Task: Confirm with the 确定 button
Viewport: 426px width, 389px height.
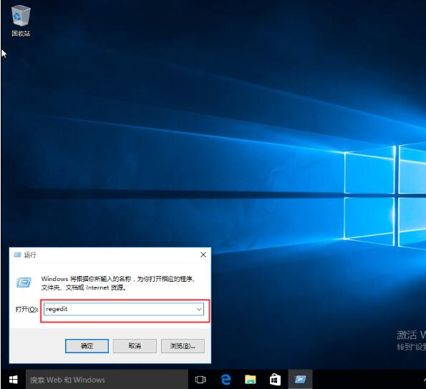Action: click(87, 346)
